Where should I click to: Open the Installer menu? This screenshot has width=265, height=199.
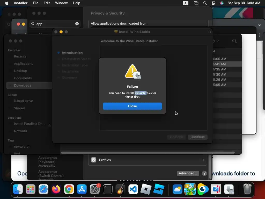click(20, 3)
